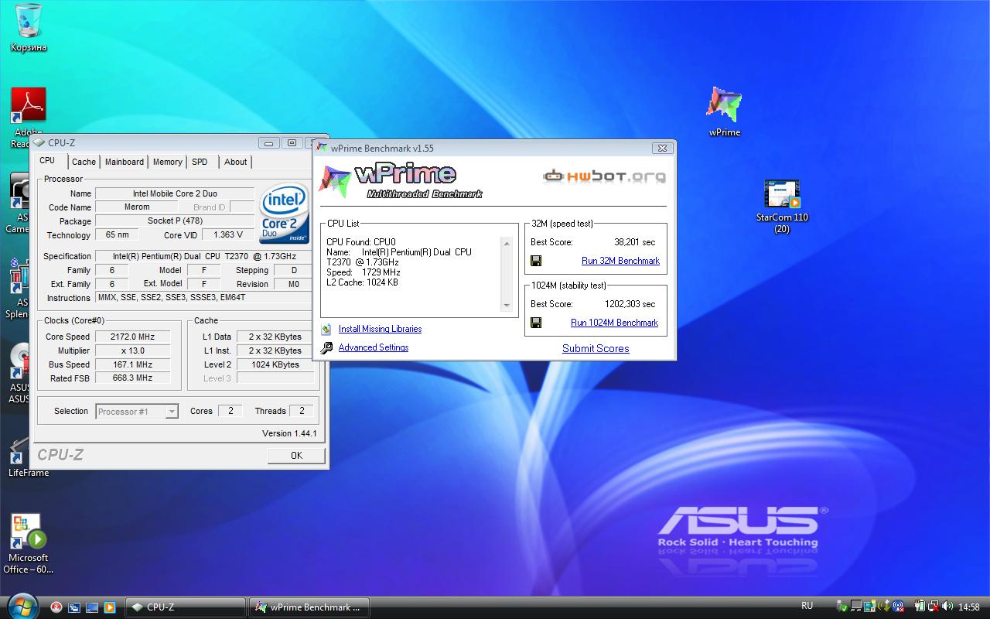Click the disconnected network tray icon
The width and height of the screenshot is (990, 619).
[934, 607]
